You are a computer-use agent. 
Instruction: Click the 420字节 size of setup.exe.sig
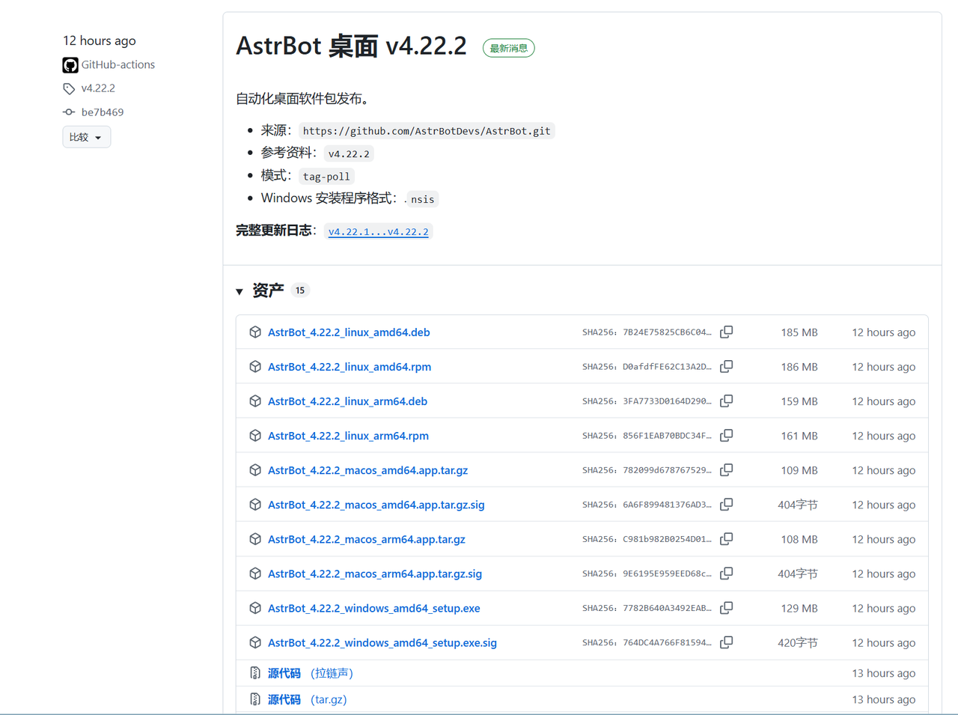(x=798, y=642)
